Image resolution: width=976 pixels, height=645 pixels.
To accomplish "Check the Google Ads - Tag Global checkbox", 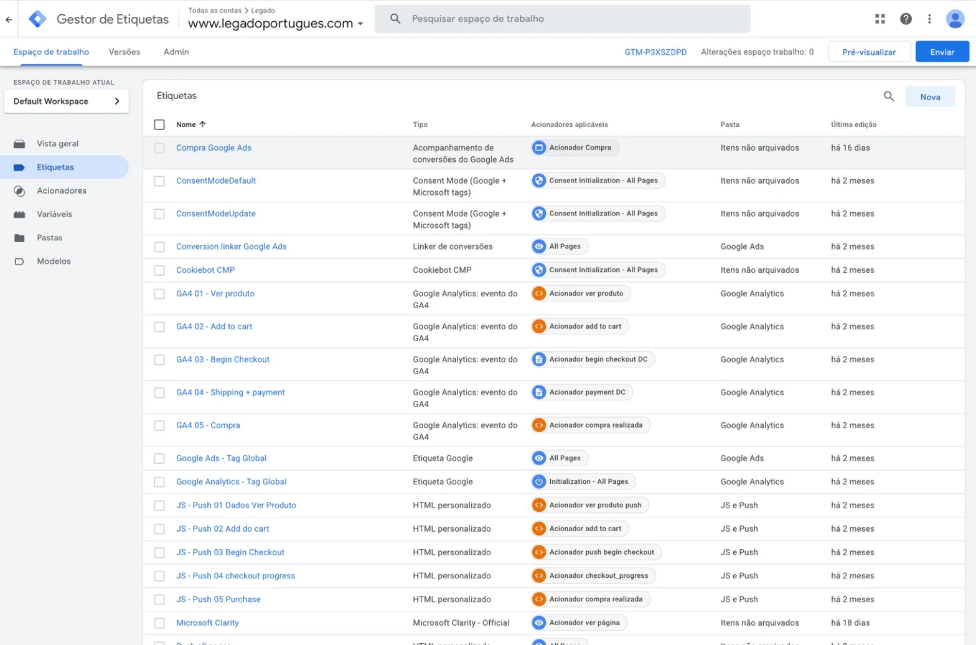I will (x=159, y=459).
